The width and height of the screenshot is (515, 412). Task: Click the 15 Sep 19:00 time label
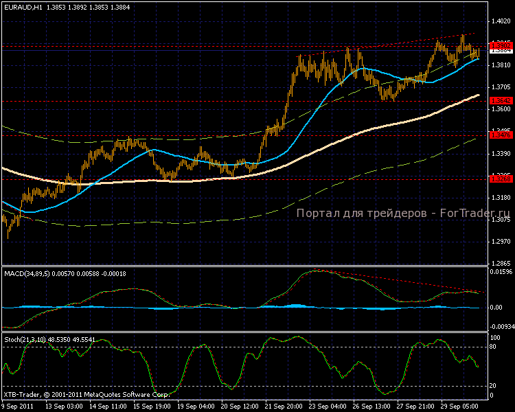[x=152, y=407]
